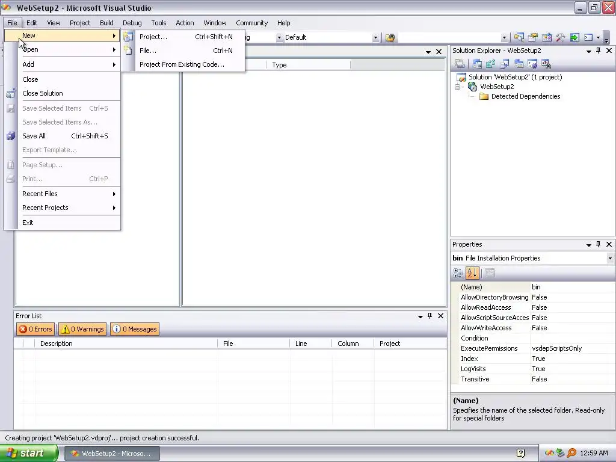616x462 pixels.
Task: Open Properties window position dropdown
Action: 588,245
